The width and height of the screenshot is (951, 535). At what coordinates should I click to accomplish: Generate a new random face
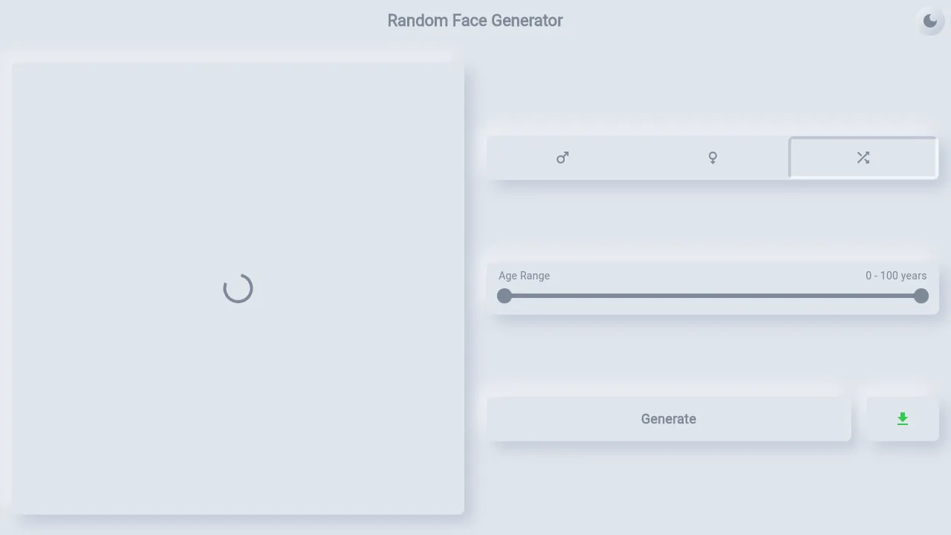click(668, 418)
